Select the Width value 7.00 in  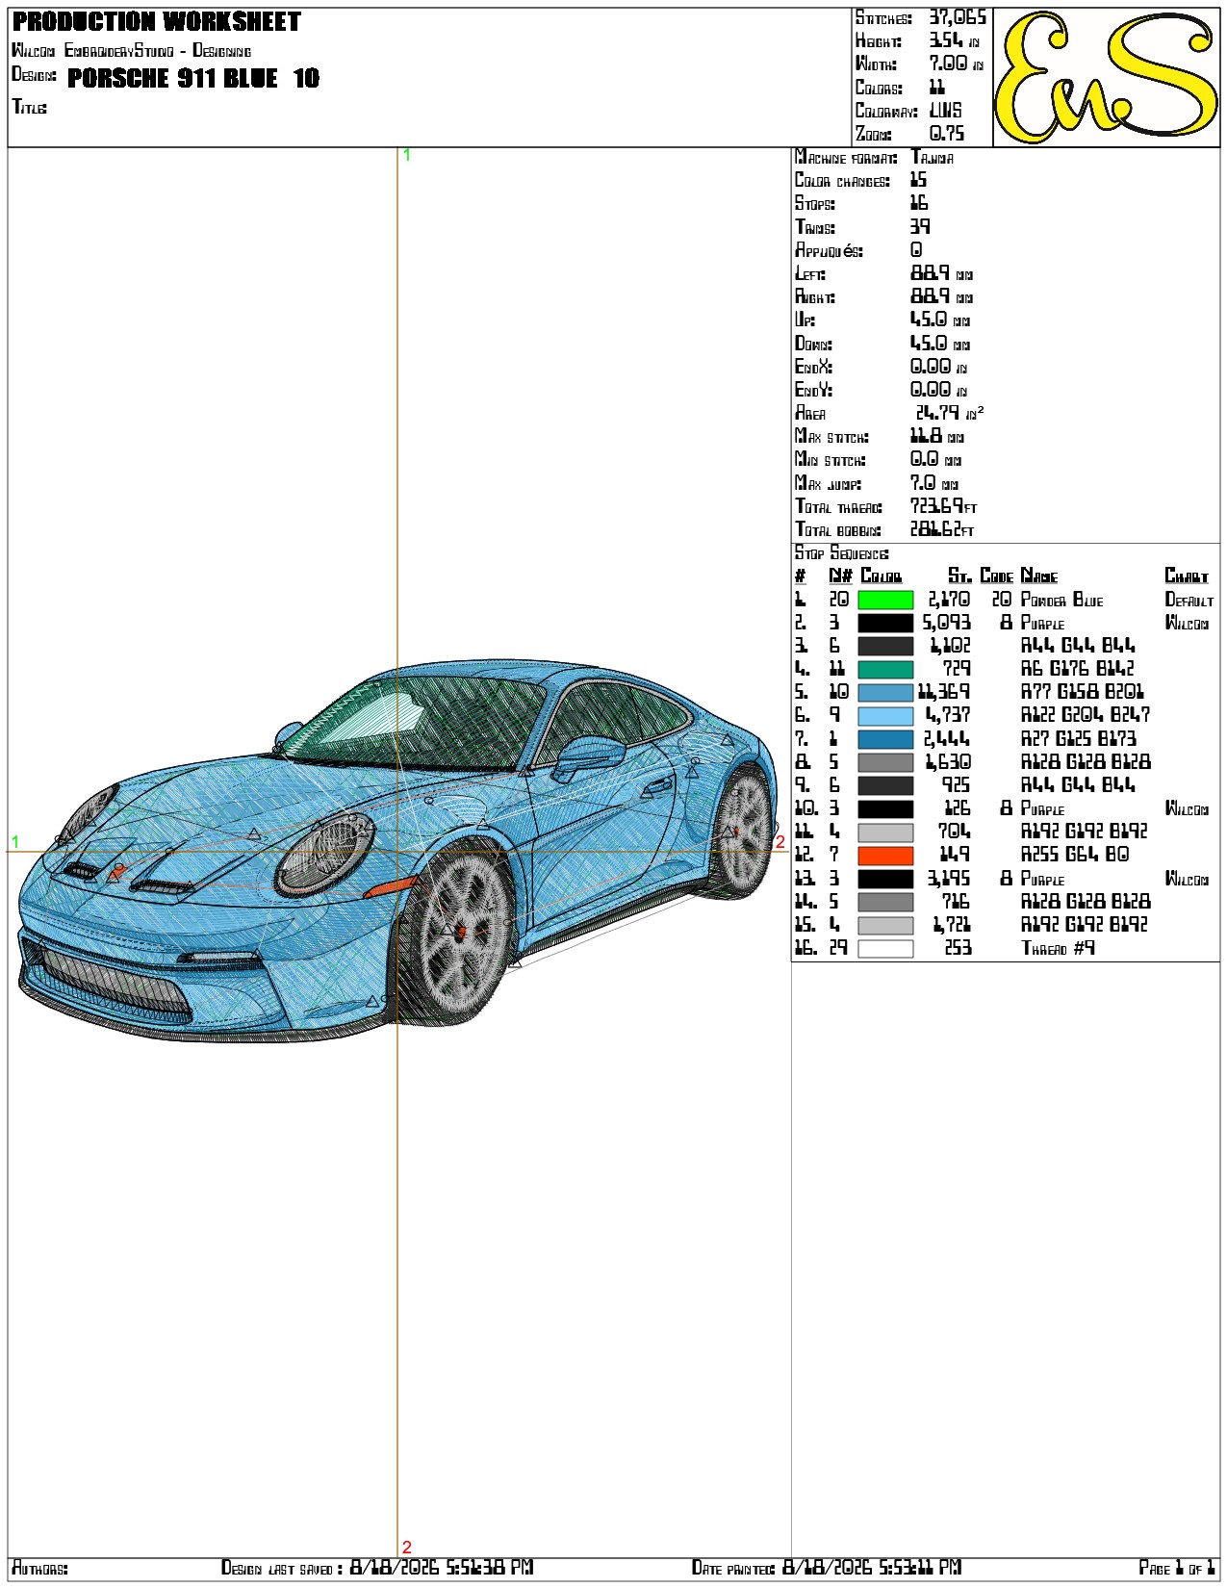pyautogui.click(x=956, y=64)
